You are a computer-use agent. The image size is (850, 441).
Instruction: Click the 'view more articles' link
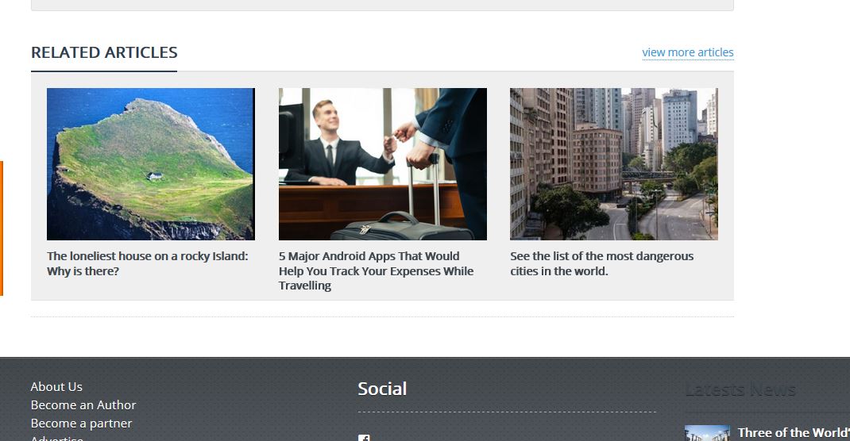pyautogui.click(x=687, y=52)
